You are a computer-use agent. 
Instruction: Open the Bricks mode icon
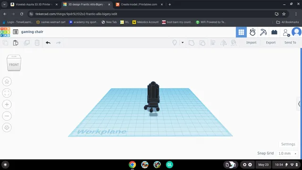tap(274, 32)
